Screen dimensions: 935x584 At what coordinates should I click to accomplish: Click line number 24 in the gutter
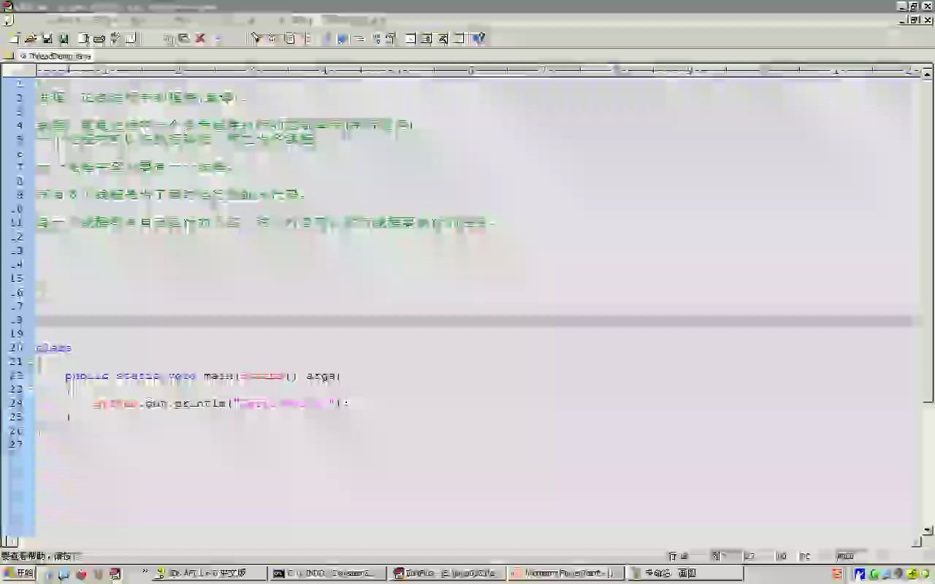point(17,403)
